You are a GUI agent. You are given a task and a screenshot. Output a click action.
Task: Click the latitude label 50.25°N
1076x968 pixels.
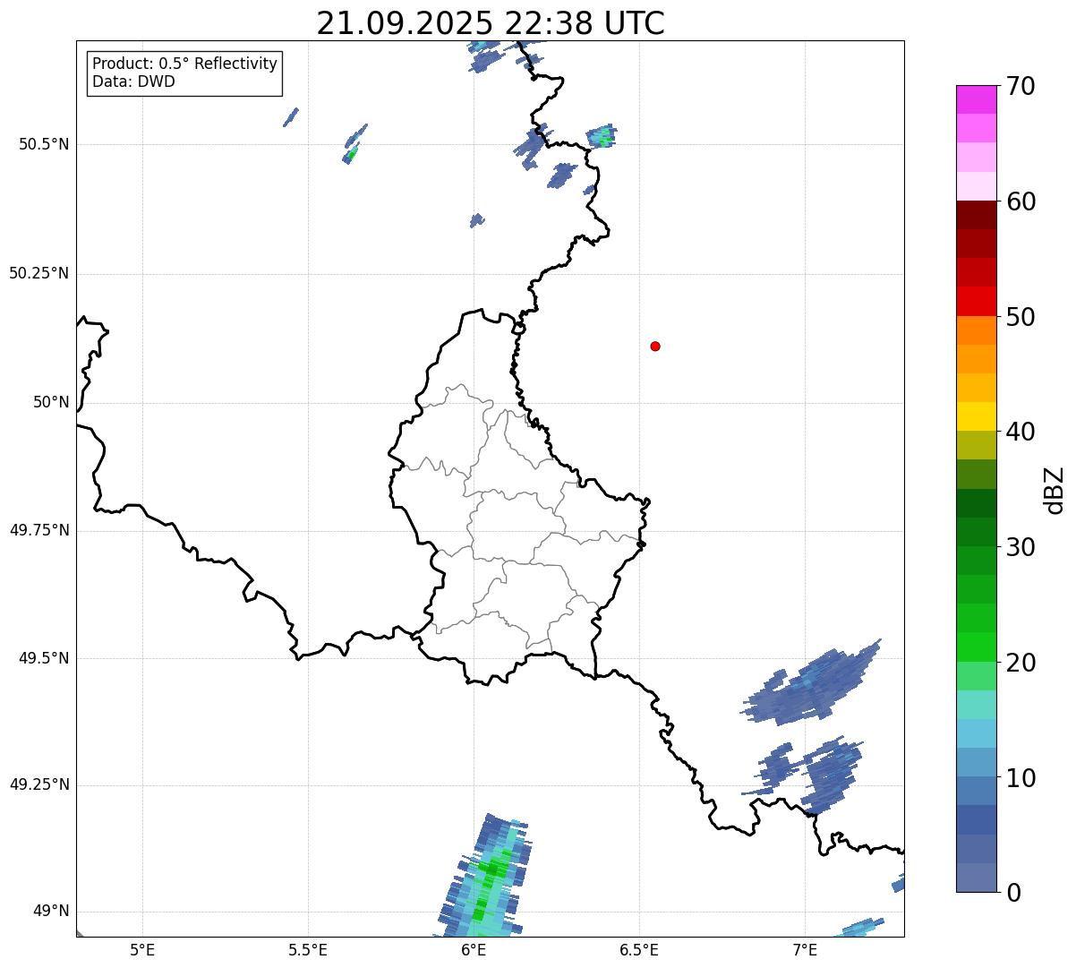(39, 273)
